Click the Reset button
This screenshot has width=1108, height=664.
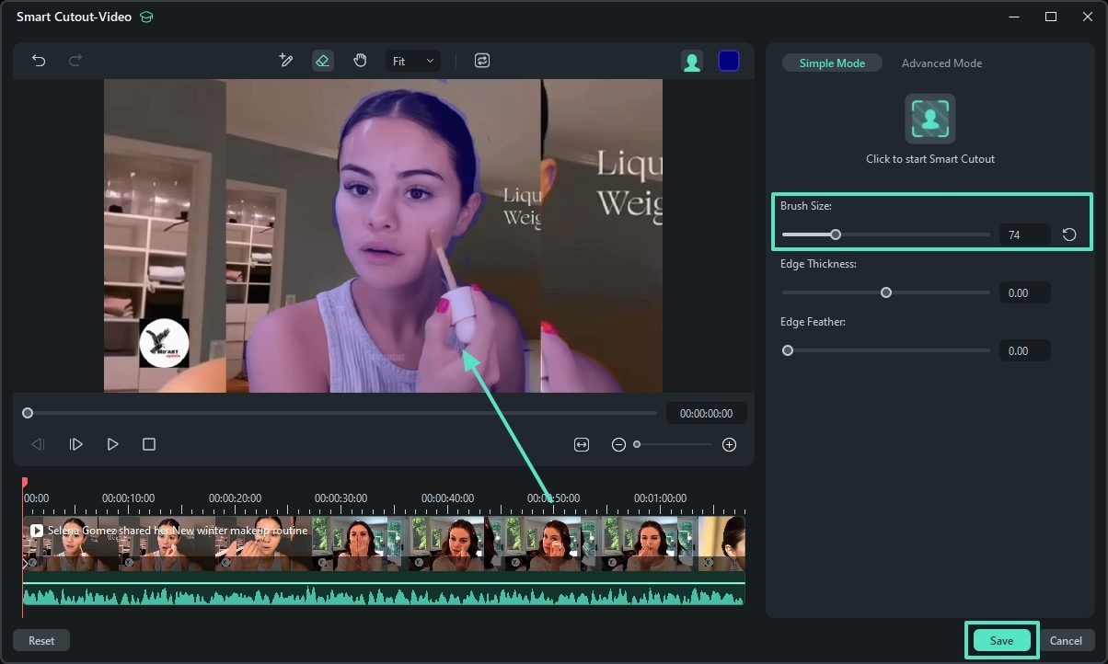[x=41, y=641]
